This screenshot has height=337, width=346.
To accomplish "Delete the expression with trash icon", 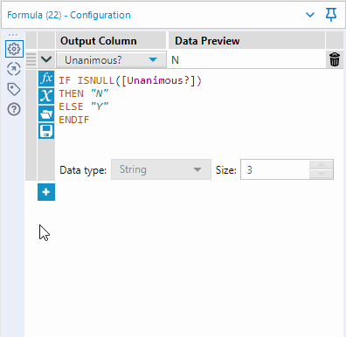I will (x=335, y=59).
